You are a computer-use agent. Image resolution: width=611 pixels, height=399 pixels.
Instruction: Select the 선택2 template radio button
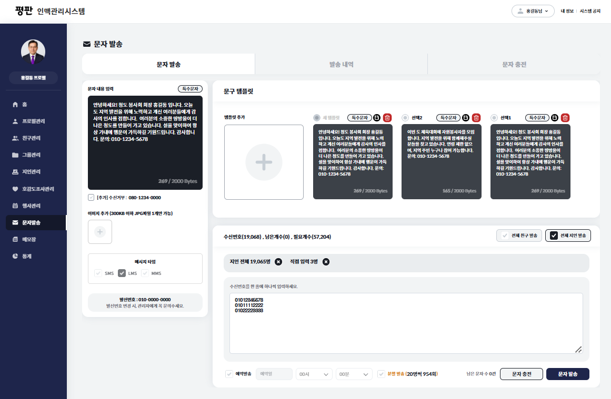[405, 118]
